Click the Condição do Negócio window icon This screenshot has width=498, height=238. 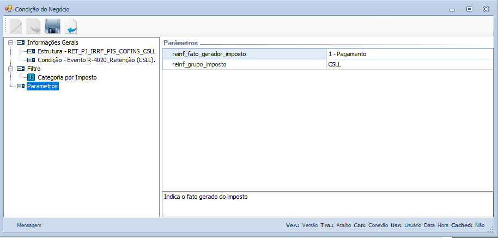(9, 9)
